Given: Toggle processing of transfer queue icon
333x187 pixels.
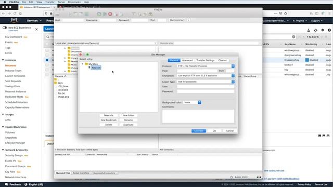Looking at the screenshot, I should 105,14.
